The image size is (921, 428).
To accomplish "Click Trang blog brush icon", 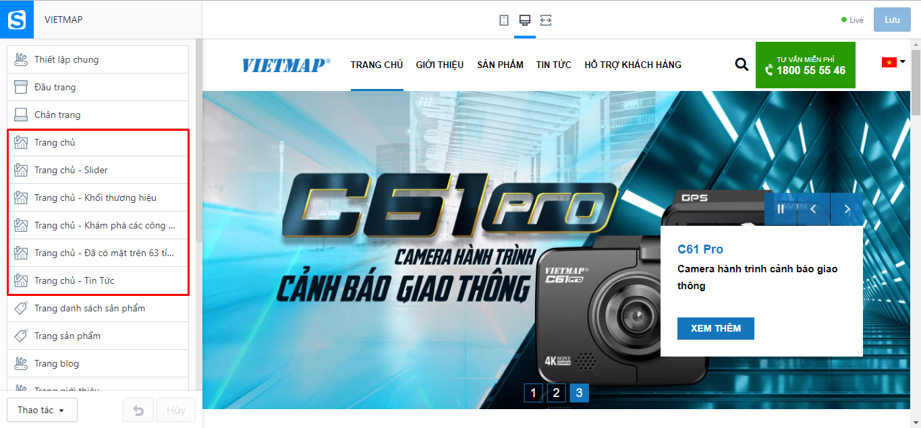I will 21,363.
